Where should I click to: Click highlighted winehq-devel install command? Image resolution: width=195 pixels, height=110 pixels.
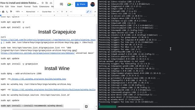(x=32, y=106)
